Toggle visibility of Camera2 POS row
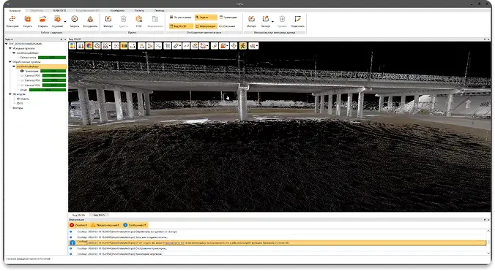 pos(22,80)
